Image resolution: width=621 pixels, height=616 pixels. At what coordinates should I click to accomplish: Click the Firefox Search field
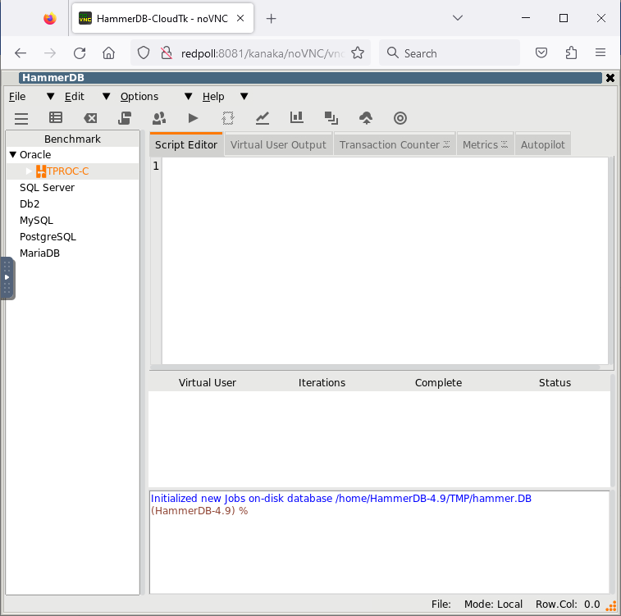tap(449, 53)
